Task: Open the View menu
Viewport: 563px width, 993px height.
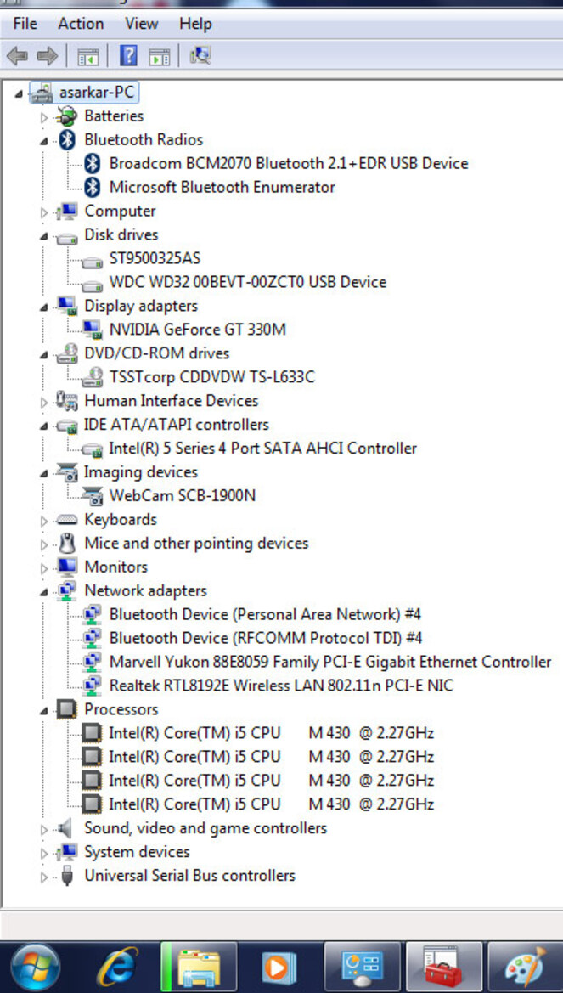Action: 141,24
